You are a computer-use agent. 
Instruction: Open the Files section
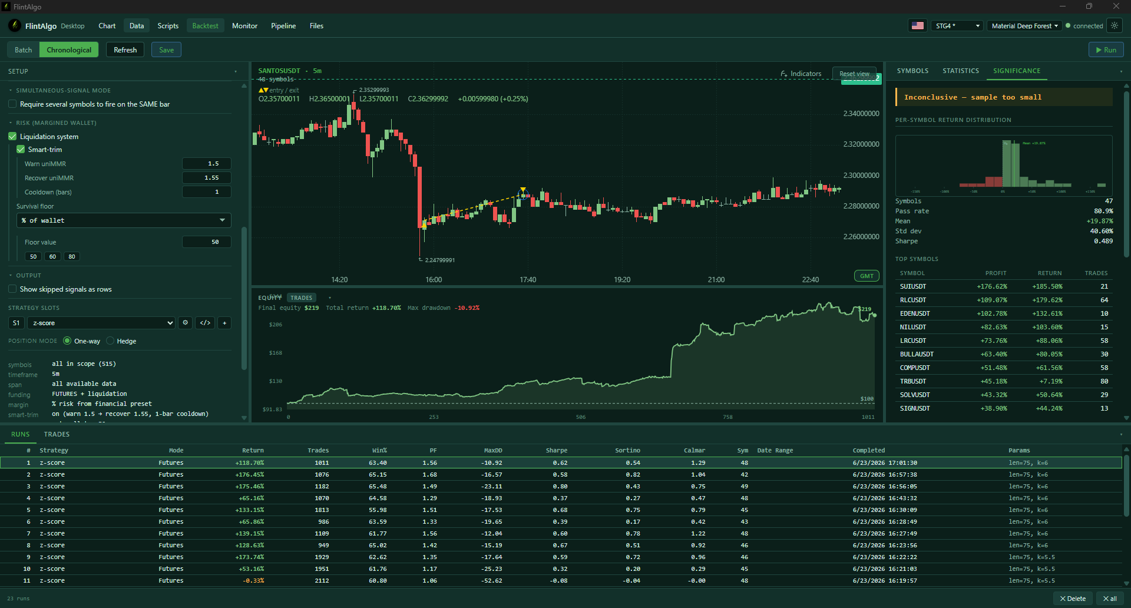click(x=316, y=26)
